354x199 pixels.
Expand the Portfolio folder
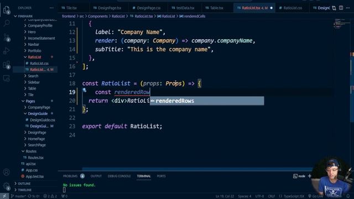(x=34, y=51)
